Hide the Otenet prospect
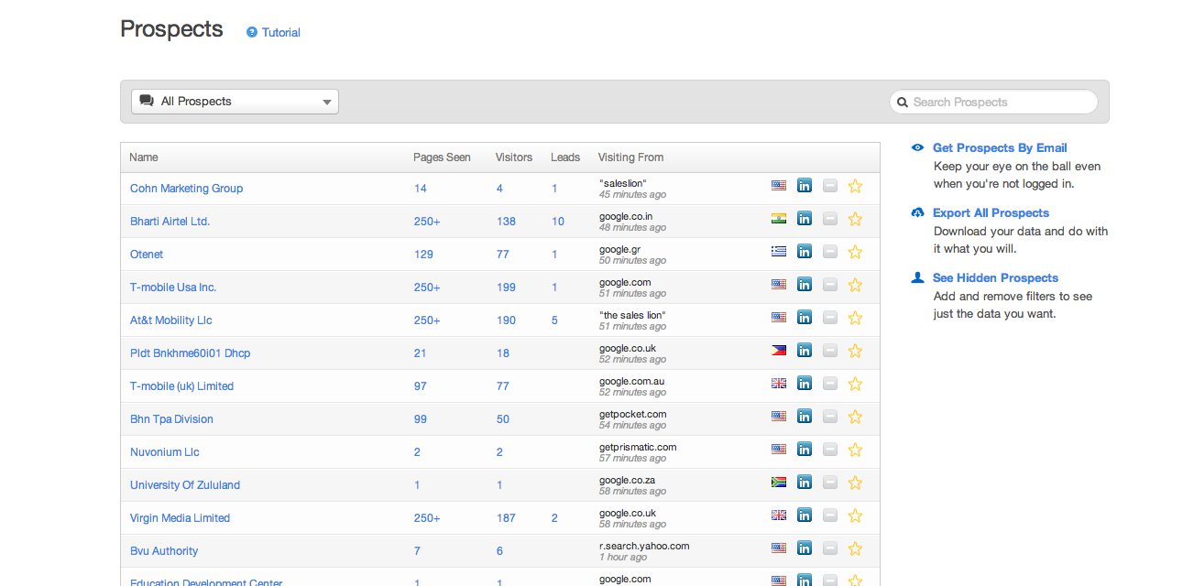 [829, 252]
